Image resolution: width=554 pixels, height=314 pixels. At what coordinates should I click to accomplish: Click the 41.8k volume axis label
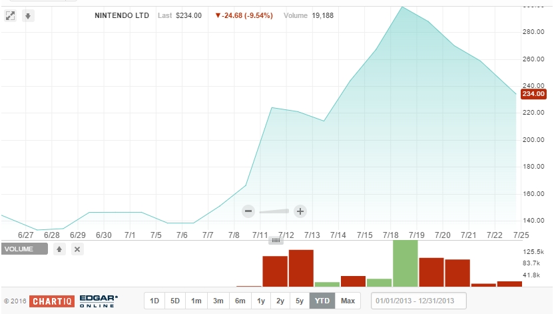click(x=531, y=275)
